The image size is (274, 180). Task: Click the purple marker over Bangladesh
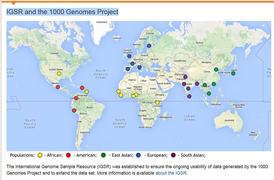[197, 84]
